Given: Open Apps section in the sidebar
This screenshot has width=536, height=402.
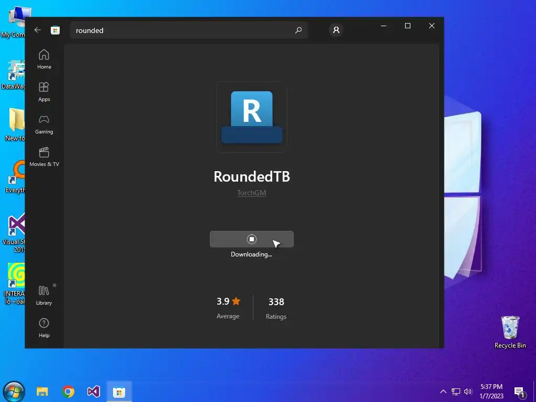Looking at the screenshot, I should pos(44,92).
